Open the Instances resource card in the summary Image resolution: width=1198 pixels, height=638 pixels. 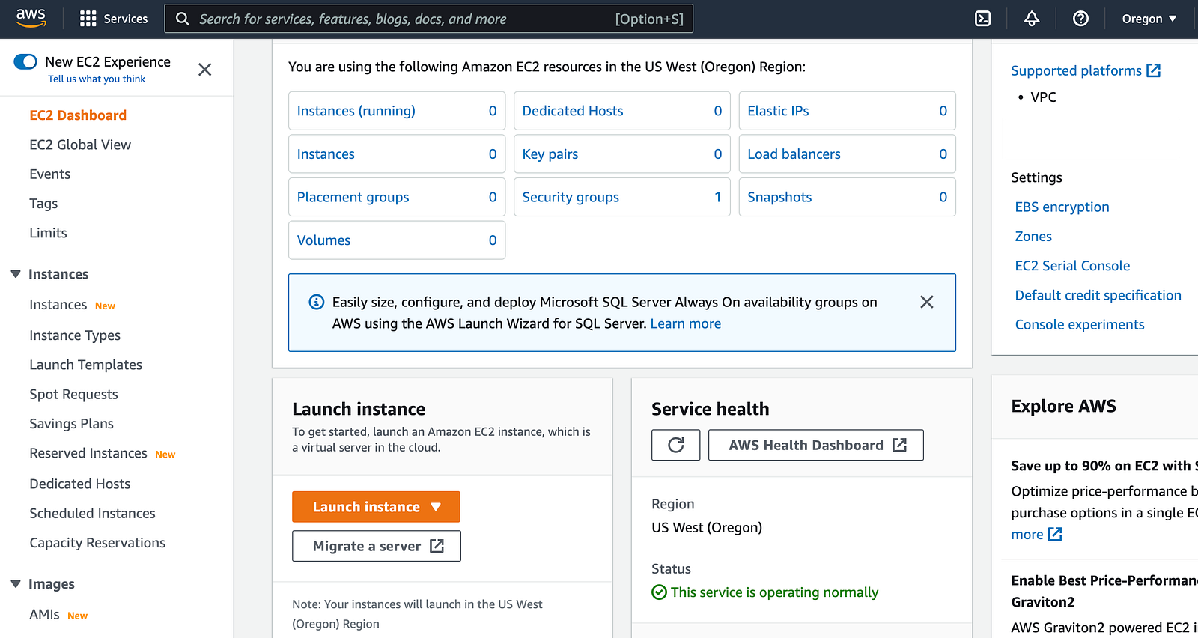tap(397, 154)
